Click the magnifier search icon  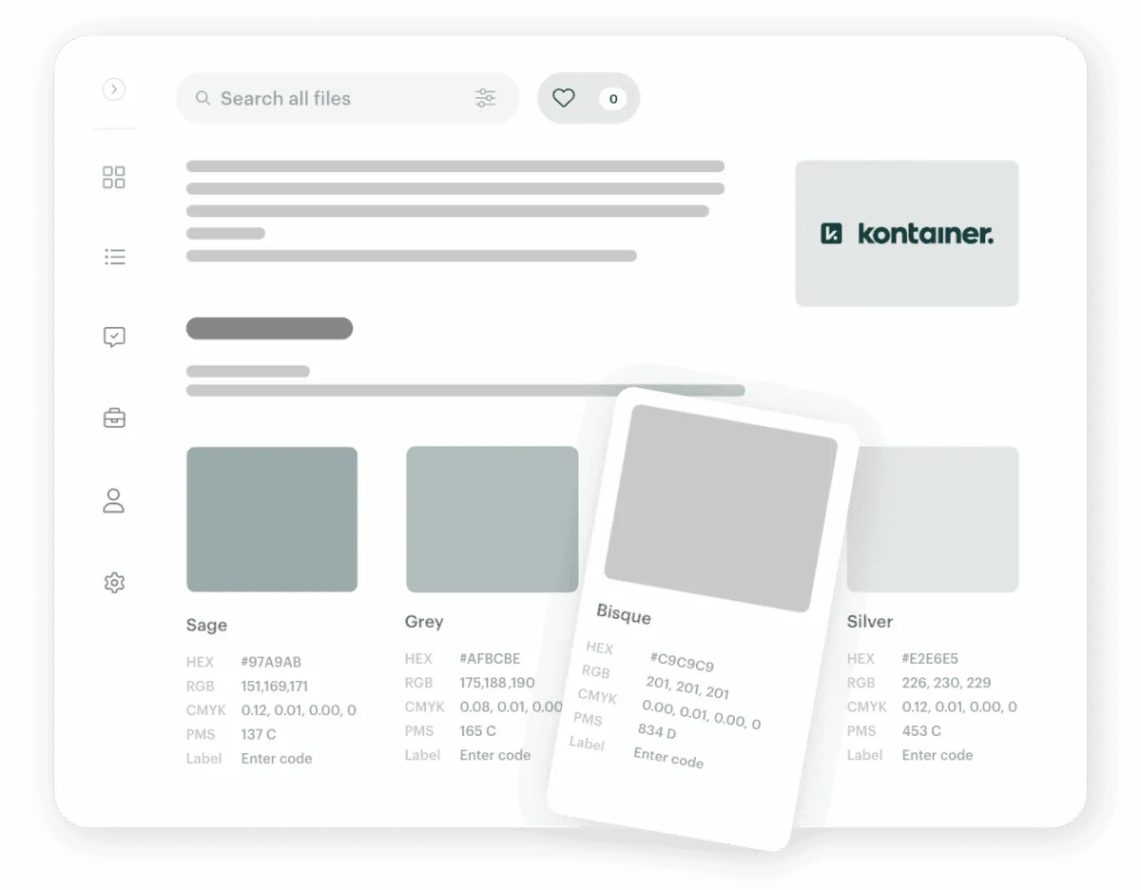(203, 98)
